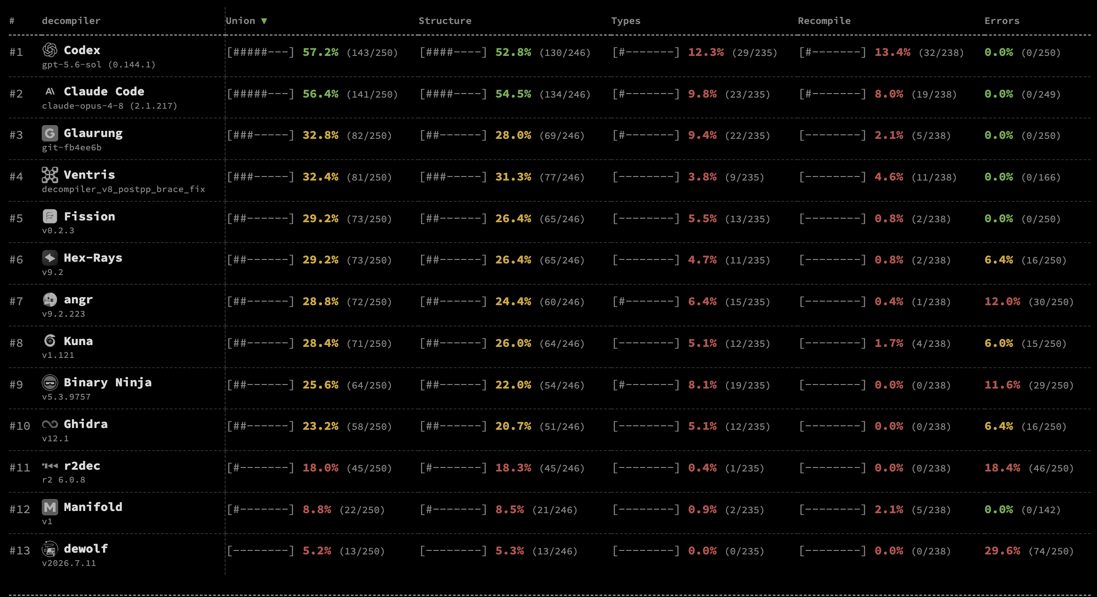Viewport: 1097px width, 597px height.
Task: Sort by the Recompile column header
Action: pos(824,21)
